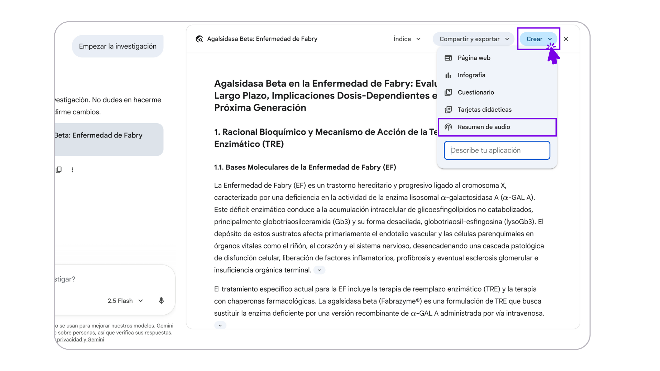Viewport: 660px width, 371px height.
Task: Click the Infografía bar chart icon
Action: 448,75
